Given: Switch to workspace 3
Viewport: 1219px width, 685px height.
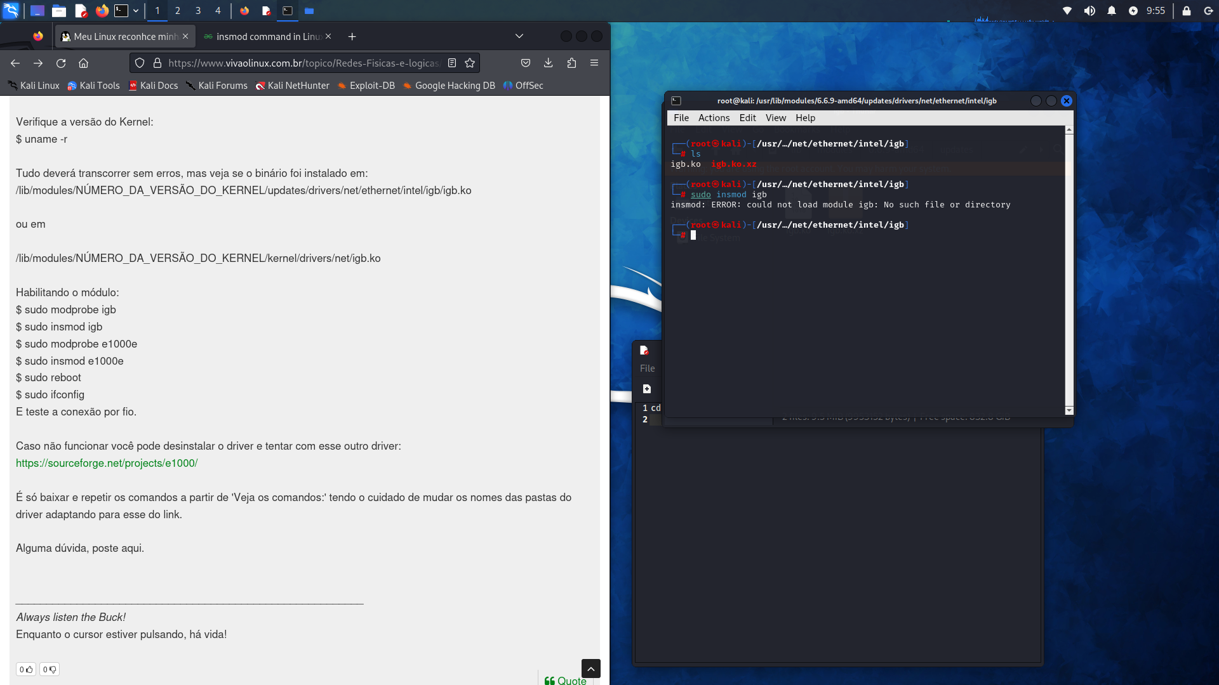Looking at the screenshot, I should [x=198, y=11].
